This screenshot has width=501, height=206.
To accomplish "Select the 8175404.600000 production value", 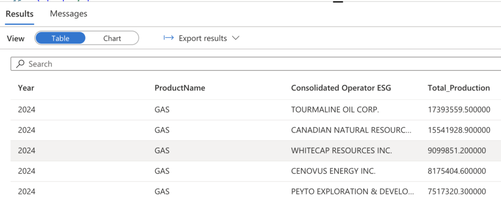I will click(x=456, y=171).
